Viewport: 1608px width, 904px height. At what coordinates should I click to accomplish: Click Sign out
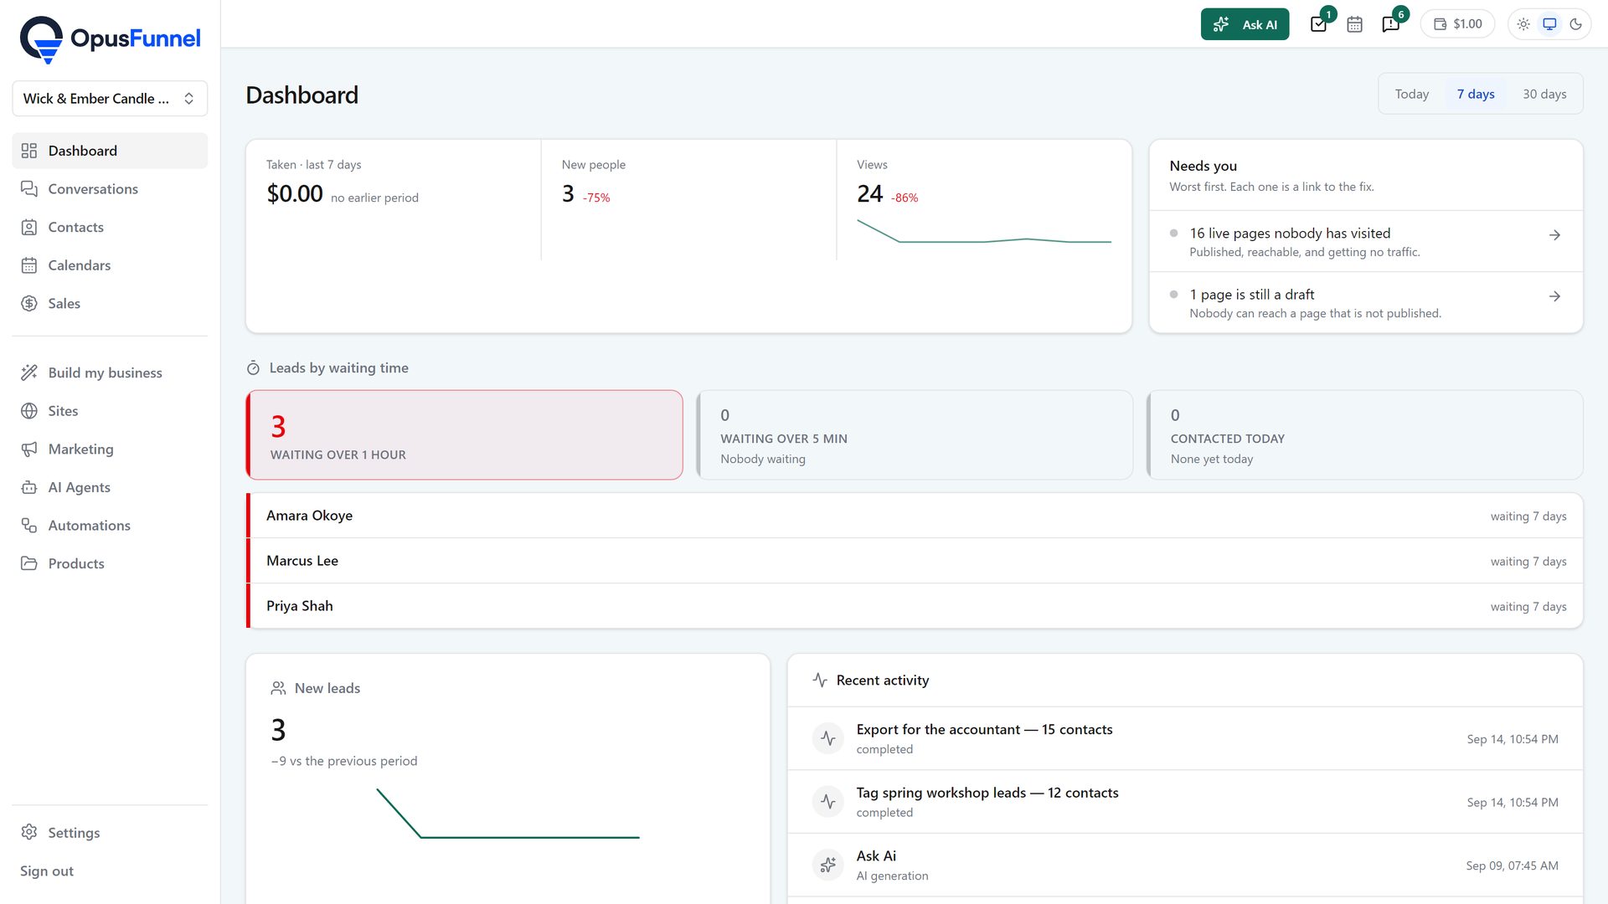[47, 871]
